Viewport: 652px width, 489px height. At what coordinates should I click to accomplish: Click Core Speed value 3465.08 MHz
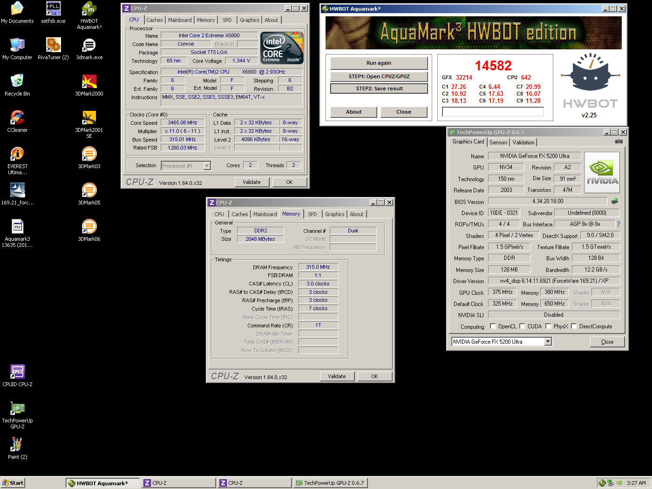pos(183,123)
